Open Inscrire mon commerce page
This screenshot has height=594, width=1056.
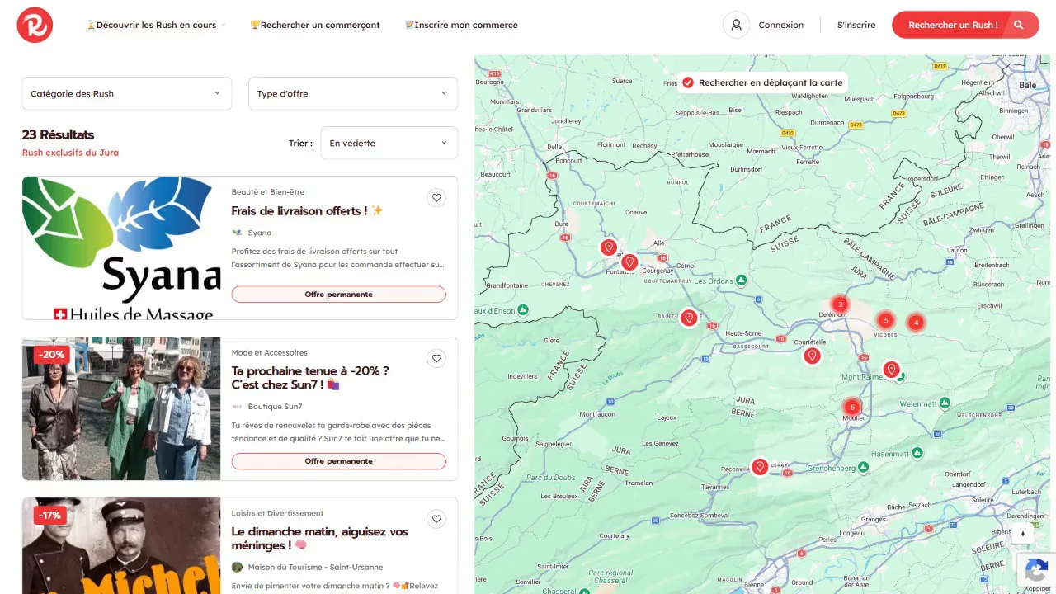pos(461,25)
